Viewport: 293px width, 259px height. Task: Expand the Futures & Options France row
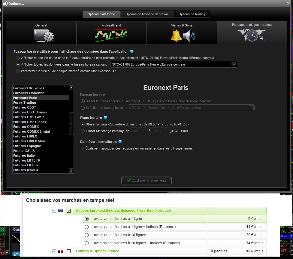(x=54, y=251)
